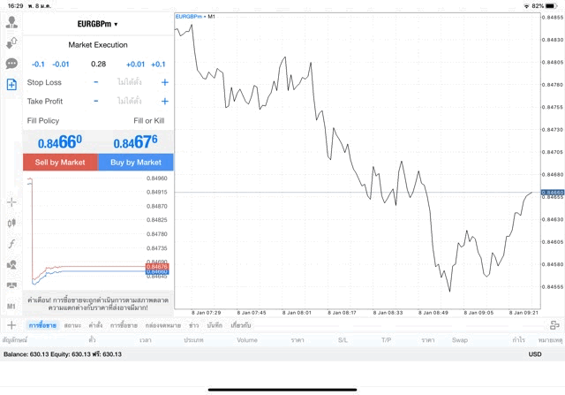Decrease volume by -0.01
This screenshot has height=395, width=565.
coord(61,64)
